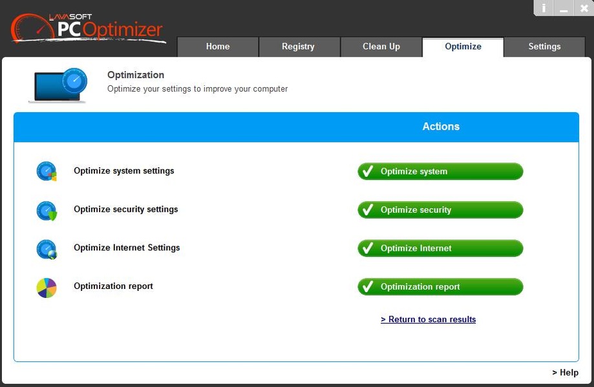Close the PC Optimizer window
Viewport: 594px width, 387px height.
point(584,8)
